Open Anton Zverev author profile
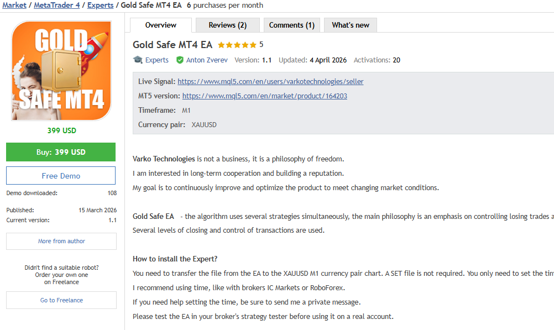The width and height of the screenshot is (554, 330). click(207, 60)
